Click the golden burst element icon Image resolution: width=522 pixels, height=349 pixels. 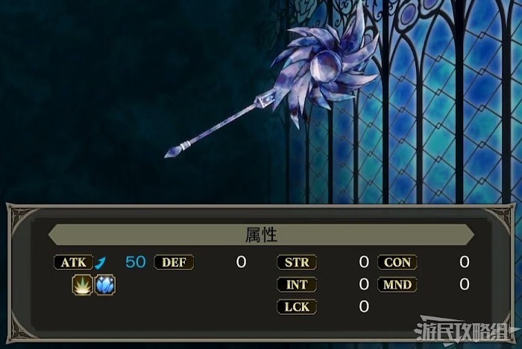83,285
